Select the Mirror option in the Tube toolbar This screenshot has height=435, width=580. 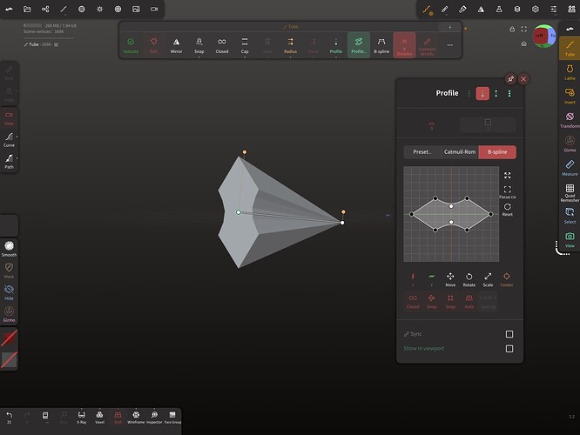click(x=177, y=45)
